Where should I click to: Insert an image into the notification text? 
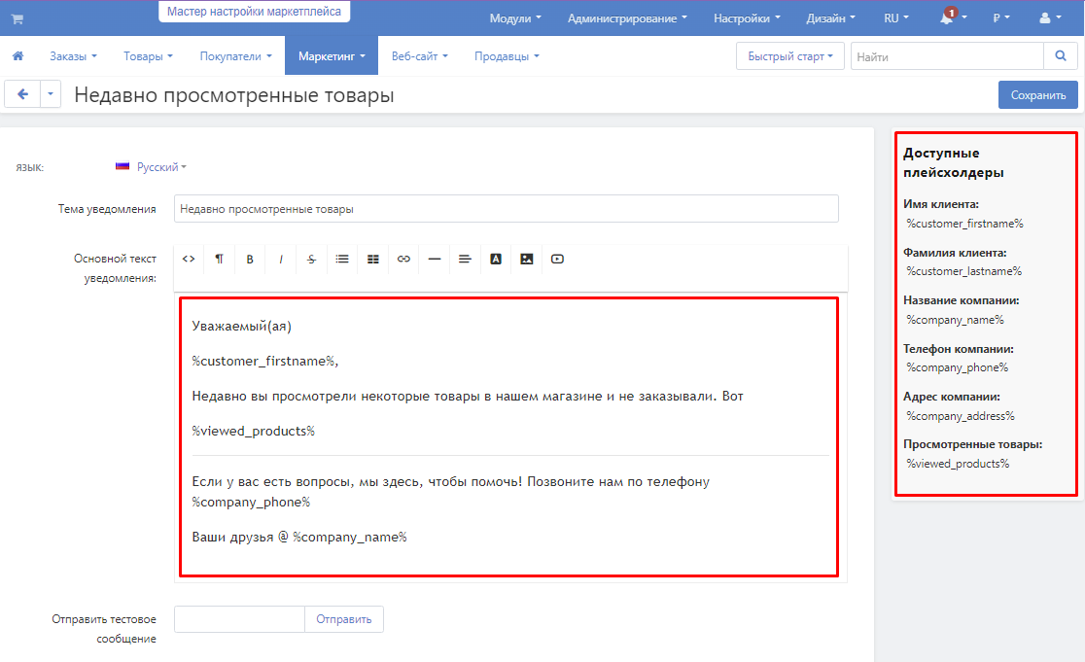(526, 260)
